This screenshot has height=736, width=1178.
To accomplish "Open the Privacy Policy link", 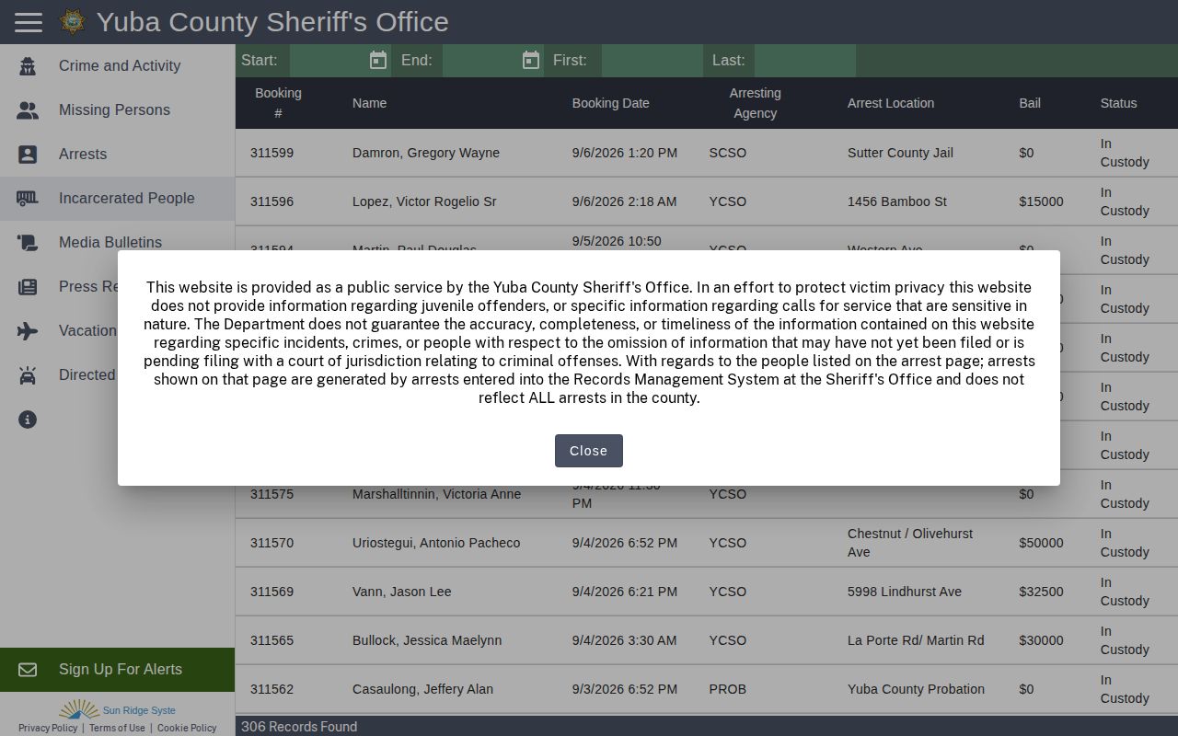I will pos(48,728).
